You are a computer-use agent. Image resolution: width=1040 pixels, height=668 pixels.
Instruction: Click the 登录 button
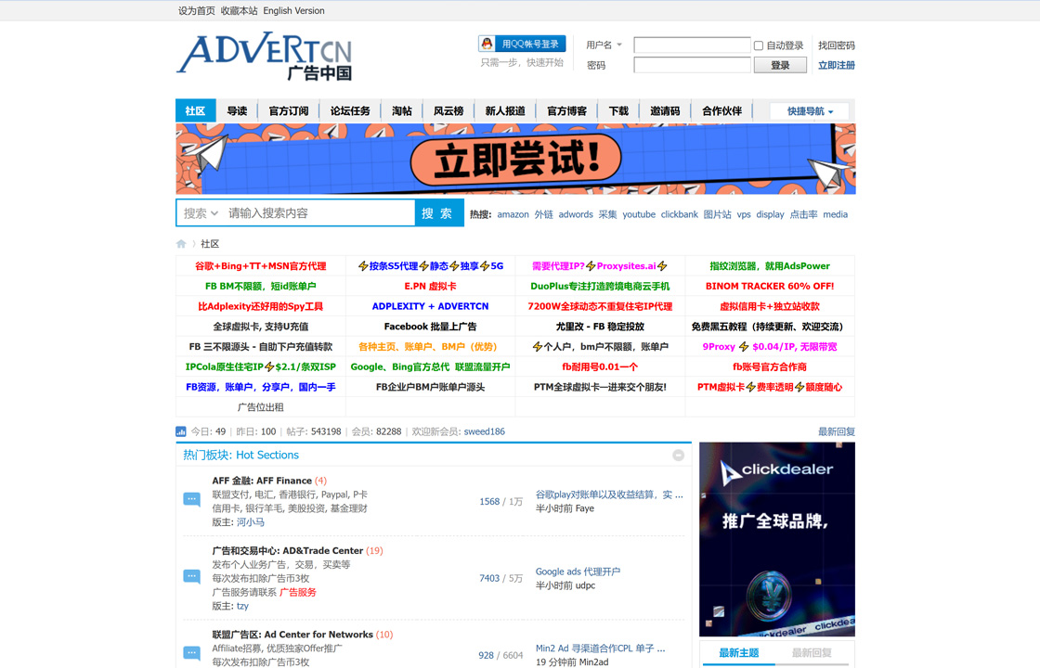780,65
